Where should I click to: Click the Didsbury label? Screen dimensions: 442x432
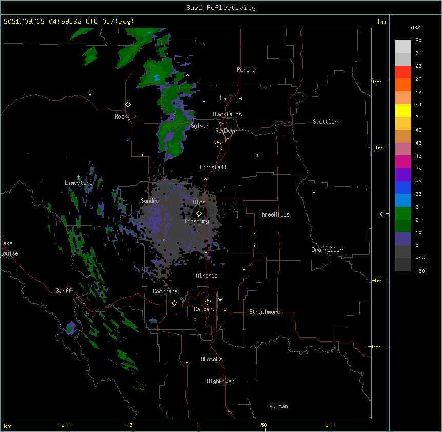click(x=197, y=221)
